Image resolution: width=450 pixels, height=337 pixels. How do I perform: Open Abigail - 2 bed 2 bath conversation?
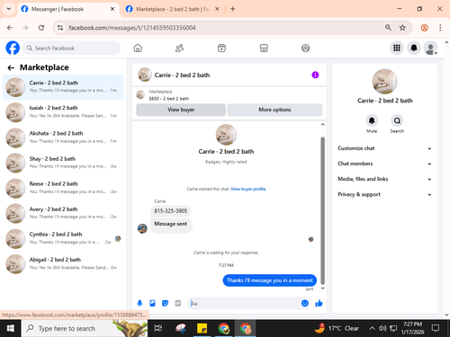(63, 264)
